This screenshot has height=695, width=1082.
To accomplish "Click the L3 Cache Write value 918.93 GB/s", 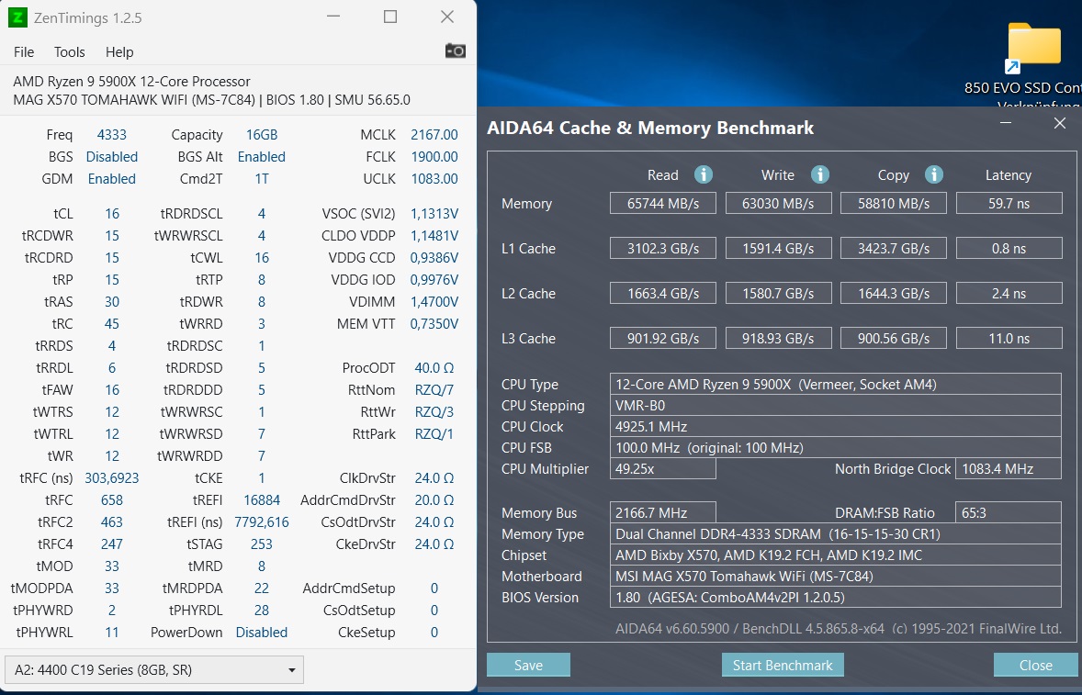I will point(778,339).
